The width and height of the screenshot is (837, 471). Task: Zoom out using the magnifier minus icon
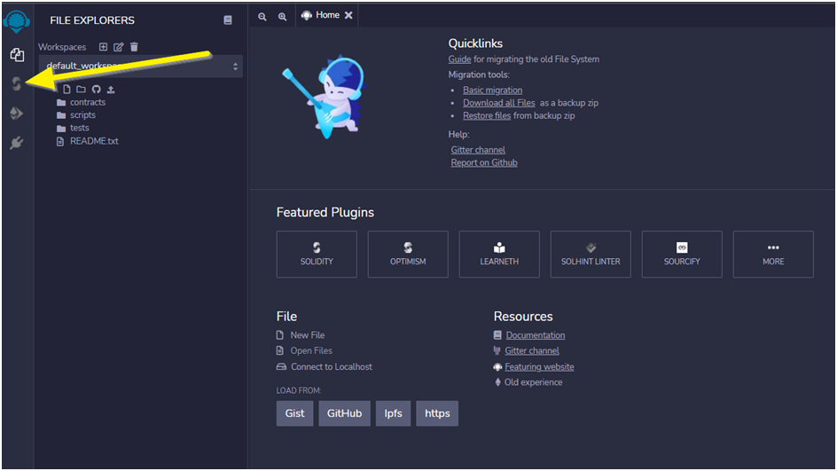(x=262, y=17)
